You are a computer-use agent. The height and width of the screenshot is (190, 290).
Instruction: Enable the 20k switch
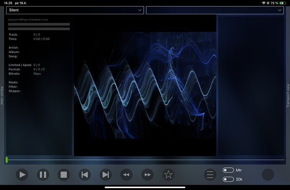pyautogui.click(x=228, y=180)
